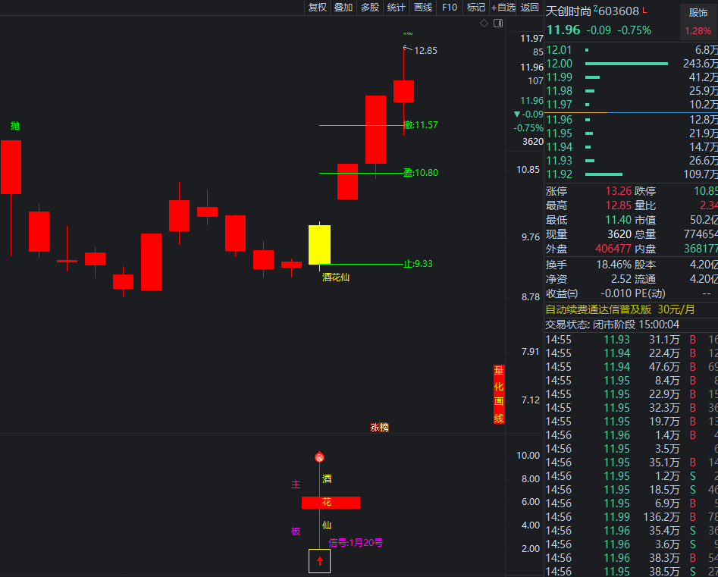This screenshot has width=718, height=577.
Task: Open the 服饰 sector box showing 1.28%
Action: (698, 21)
